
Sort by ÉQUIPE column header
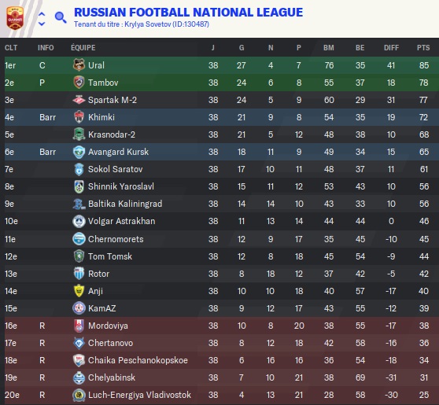pyautogui.click(x=83, y=48)
